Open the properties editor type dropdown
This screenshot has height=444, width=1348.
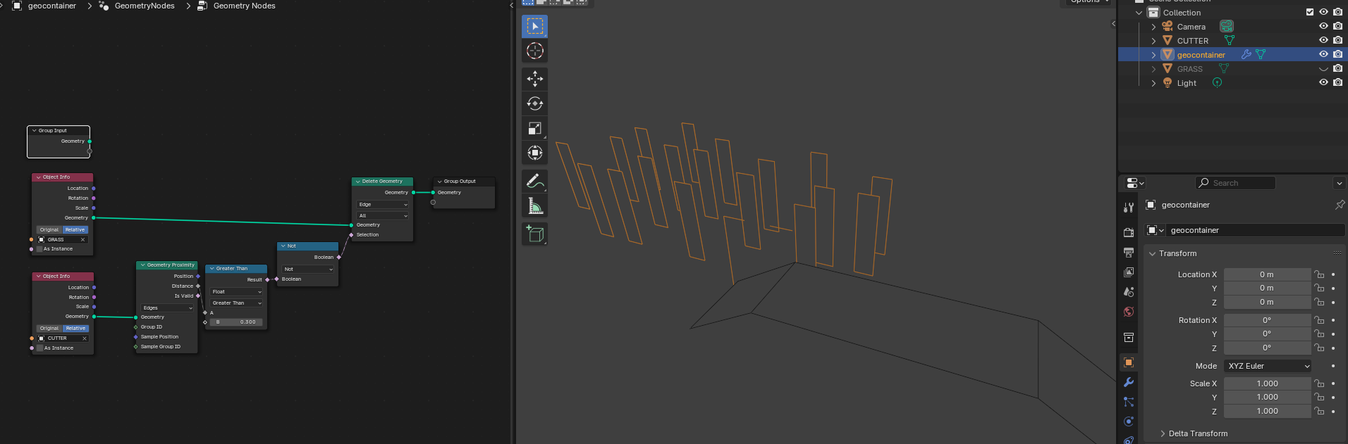click(x=1135, y=183)
